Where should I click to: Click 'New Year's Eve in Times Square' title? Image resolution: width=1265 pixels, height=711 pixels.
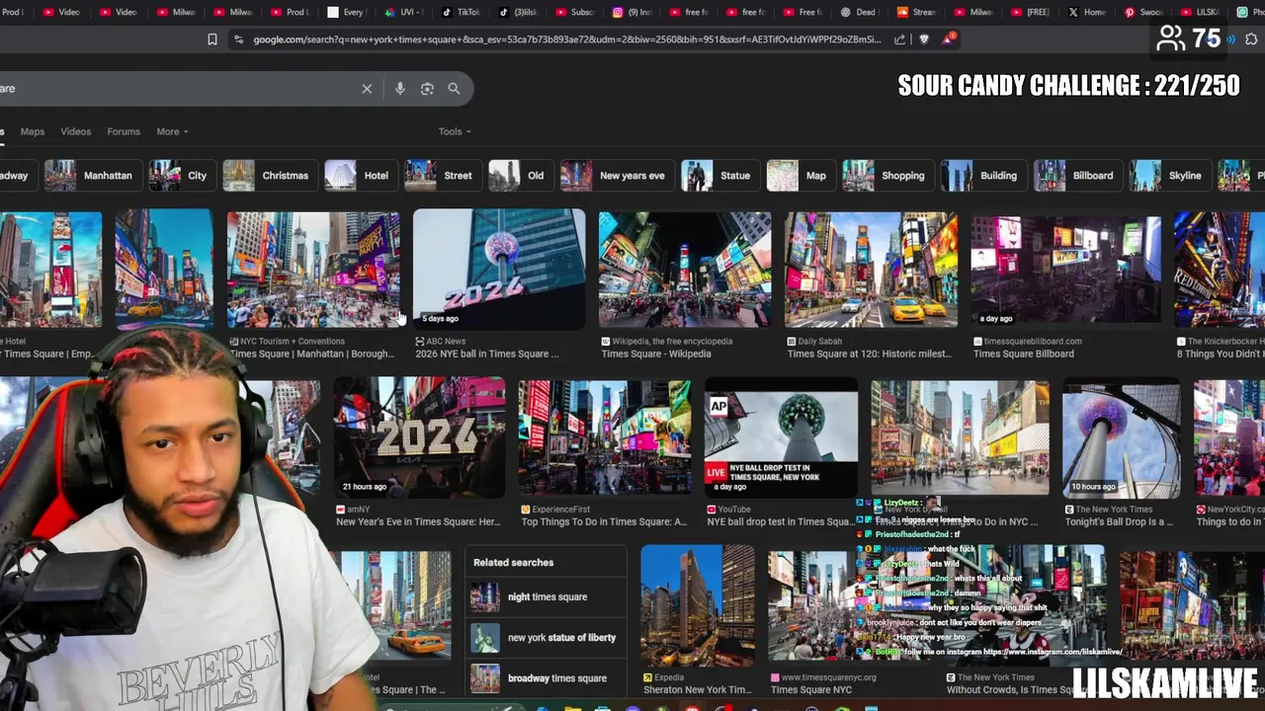pyautogui.click(x=418, y=521)
